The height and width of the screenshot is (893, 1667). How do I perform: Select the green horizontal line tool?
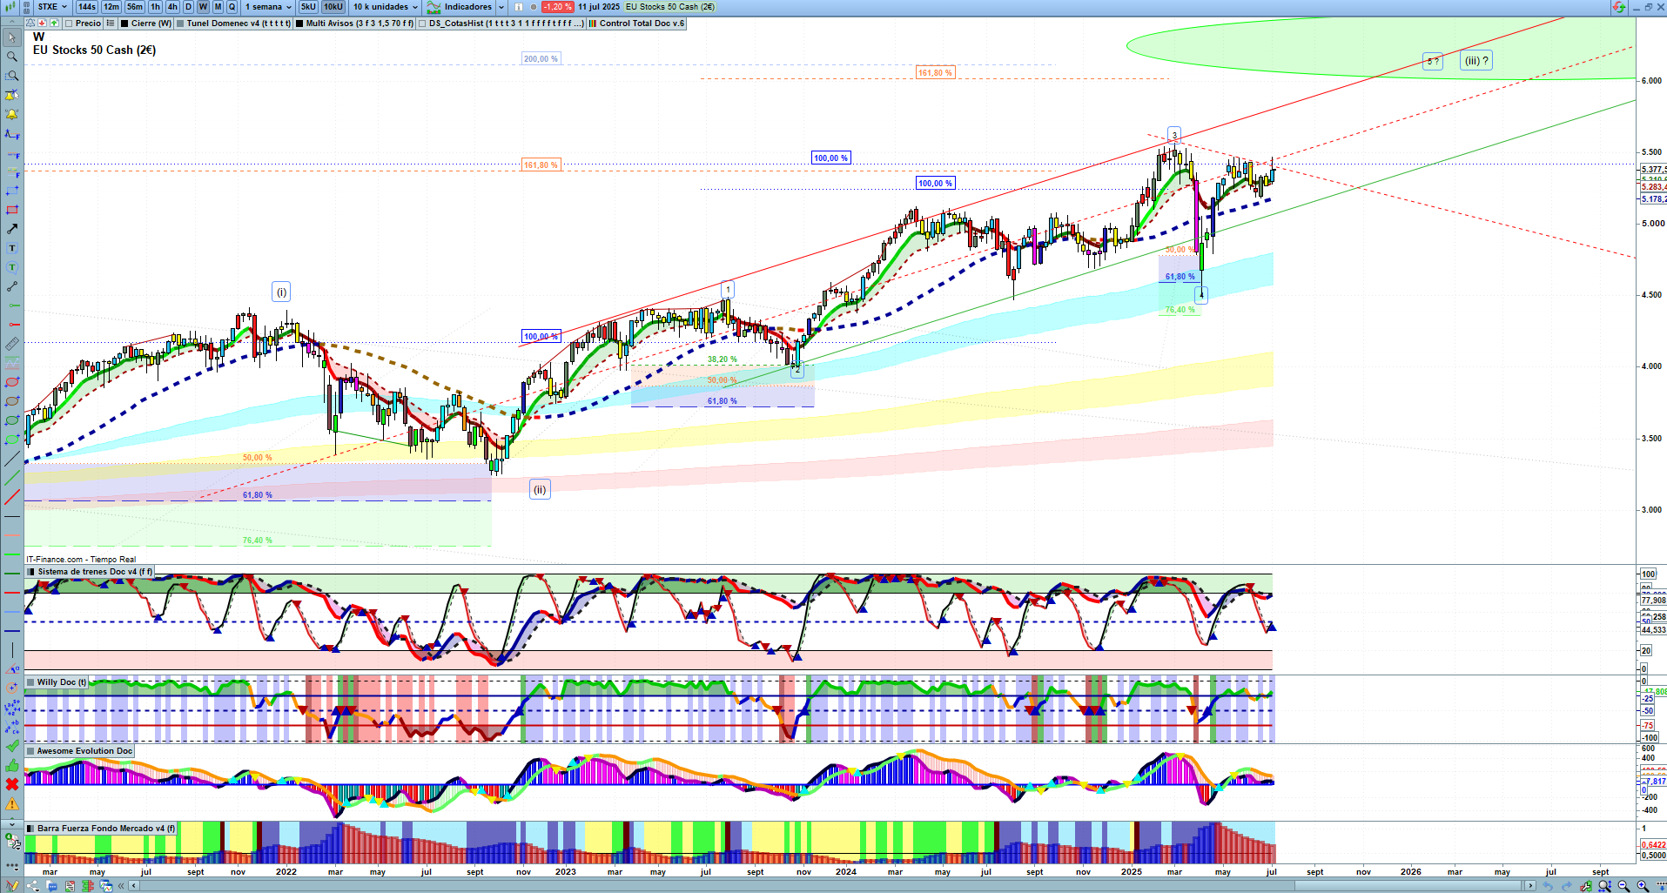12,554
